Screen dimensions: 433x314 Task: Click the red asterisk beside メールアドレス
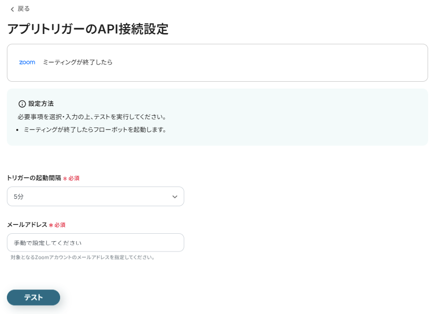click(51, 225)
